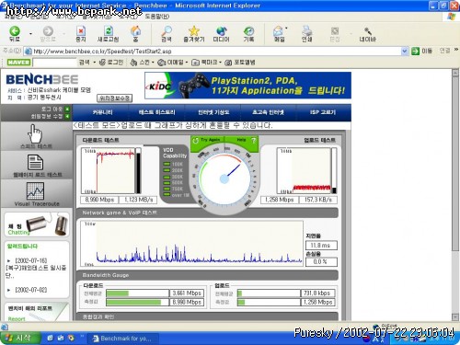Screen dimensions: 460x345
Task: Click the member info edit link
Action: [50, 116]
